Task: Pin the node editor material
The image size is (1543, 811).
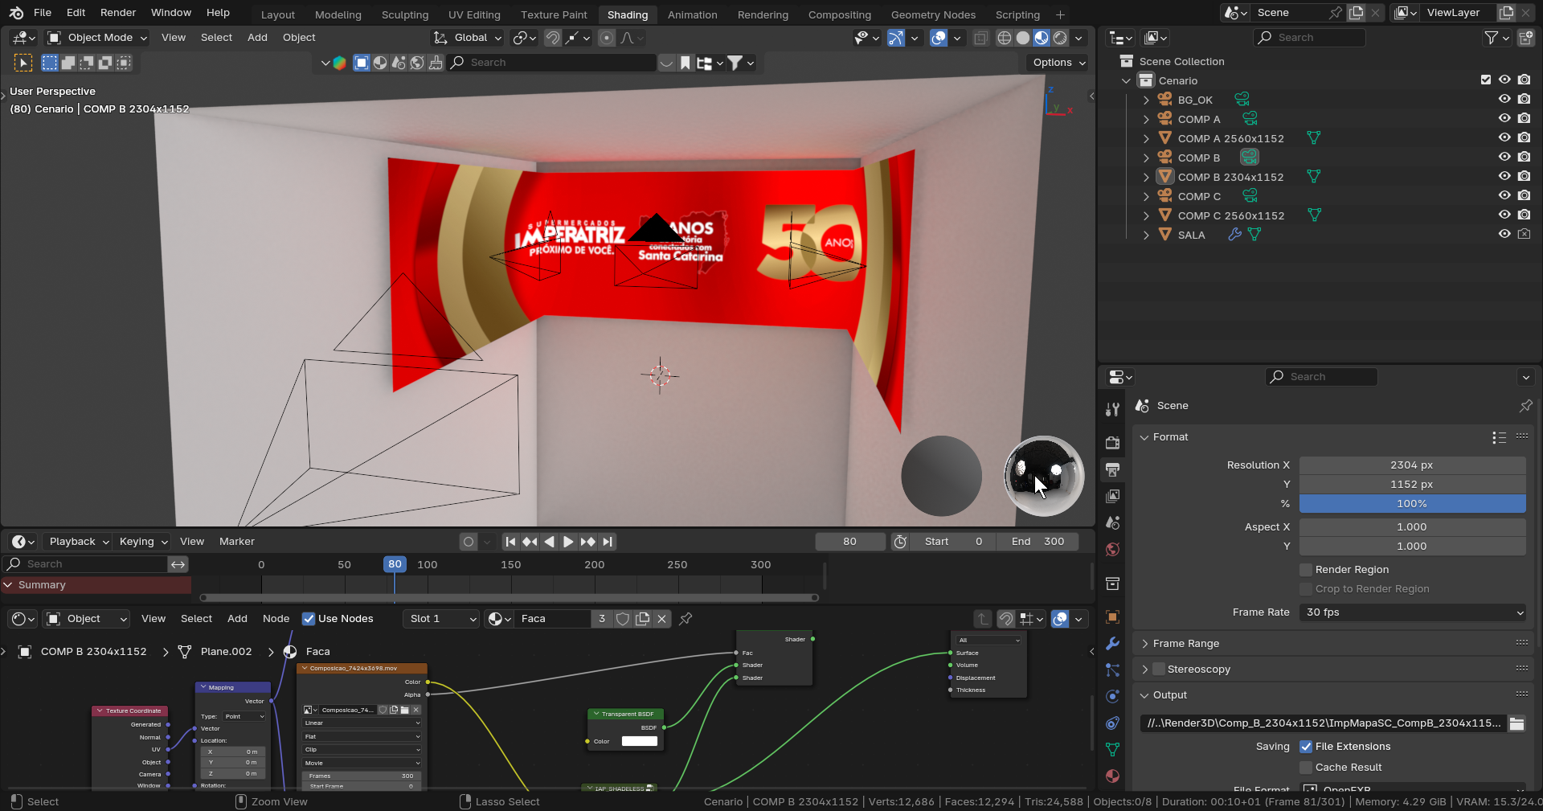Action: tap(686, 619)
